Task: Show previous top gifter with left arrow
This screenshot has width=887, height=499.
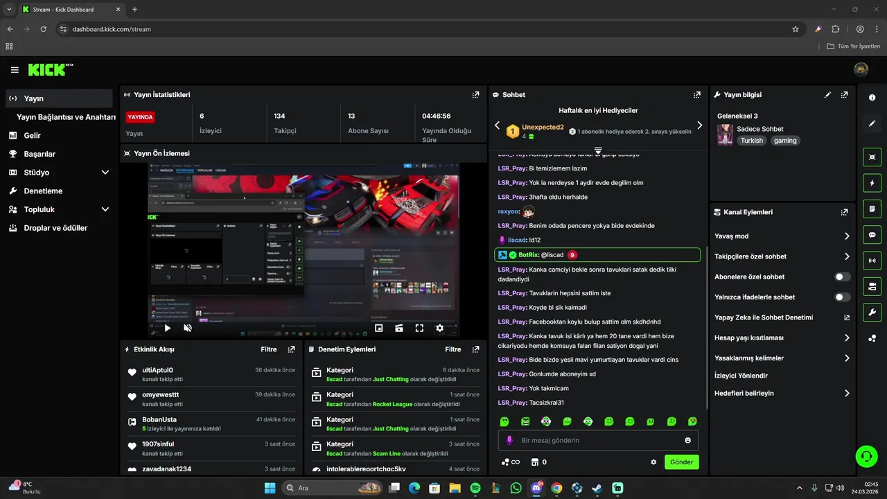Action: (497, 125)
